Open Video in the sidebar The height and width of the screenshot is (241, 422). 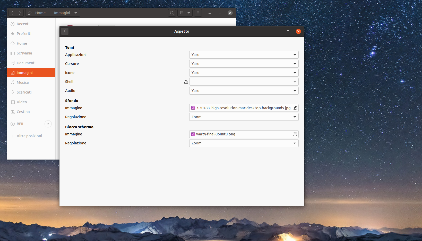[31, 102]
